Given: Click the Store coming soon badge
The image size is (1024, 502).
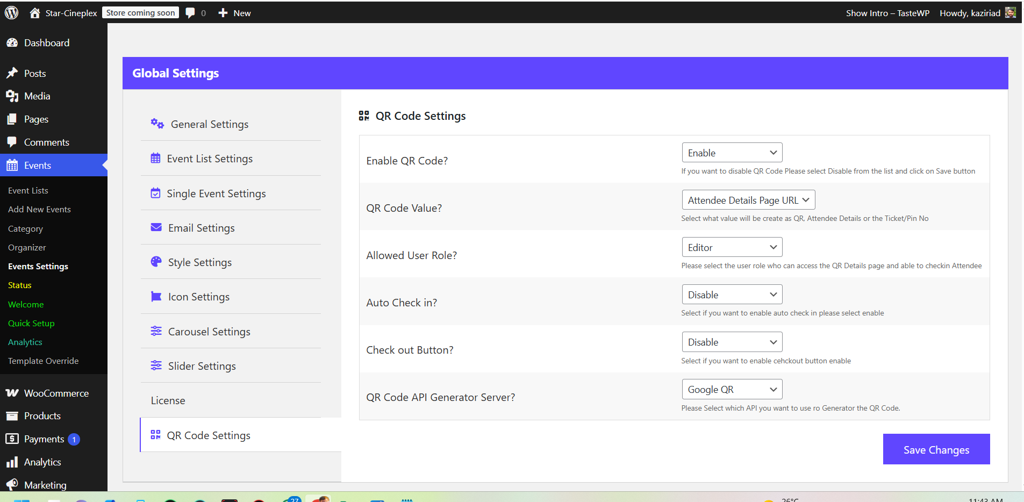Looking at the screenshot, I should [140, 13].
